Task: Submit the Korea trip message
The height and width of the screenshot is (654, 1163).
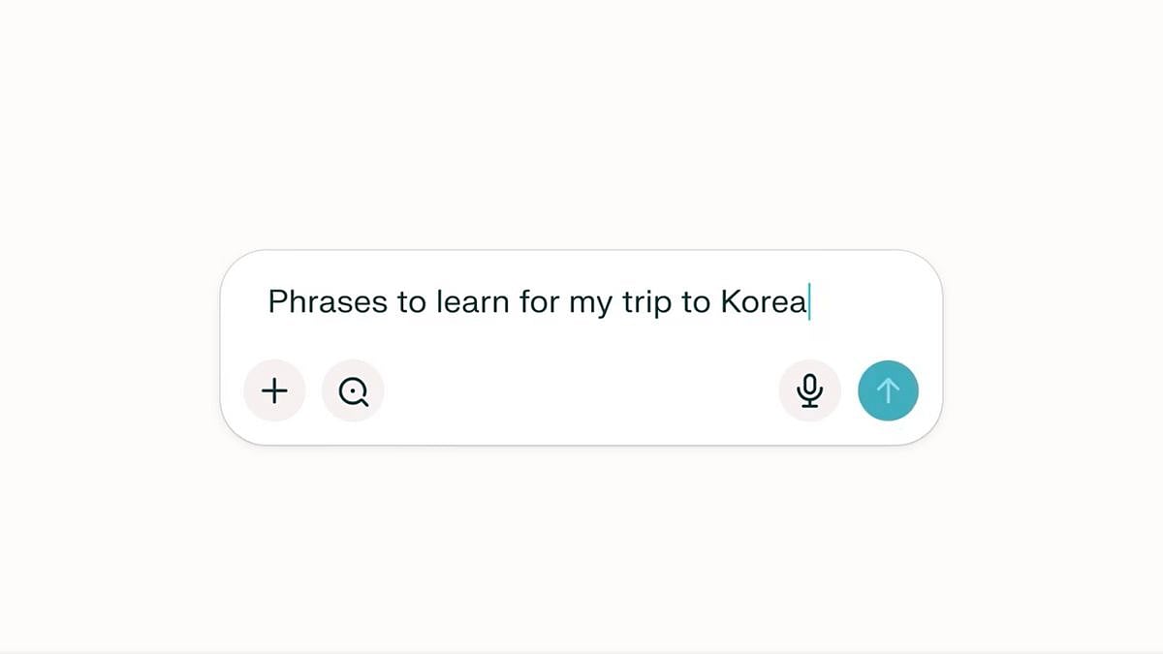Action: click(888, 390)
